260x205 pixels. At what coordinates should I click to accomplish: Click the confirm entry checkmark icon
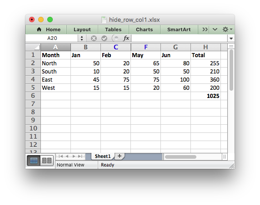(x=104, y=39)
